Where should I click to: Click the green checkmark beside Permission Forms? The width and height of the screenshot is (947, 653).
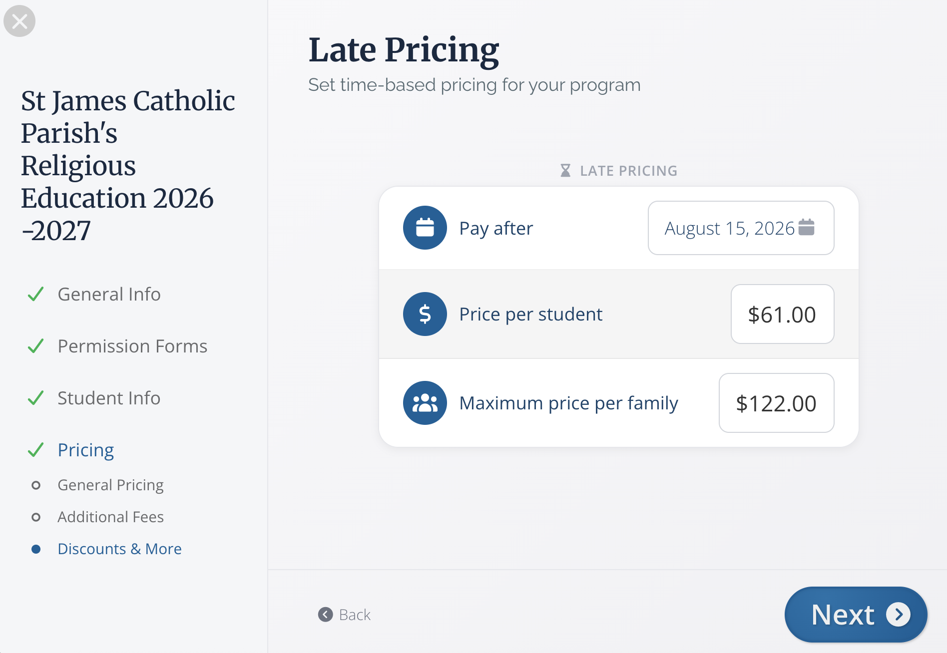tap(35, 346)
